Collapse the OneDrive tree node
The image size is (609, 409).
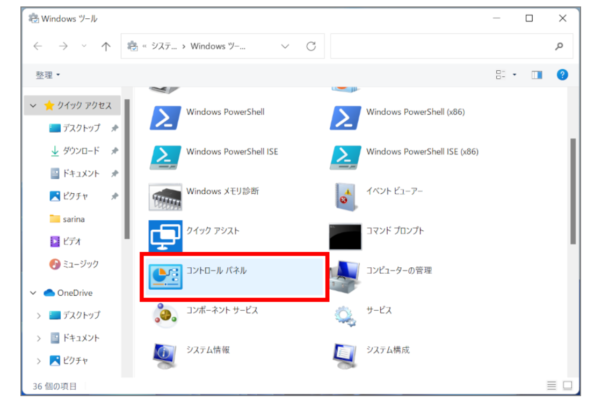(33, 293)
